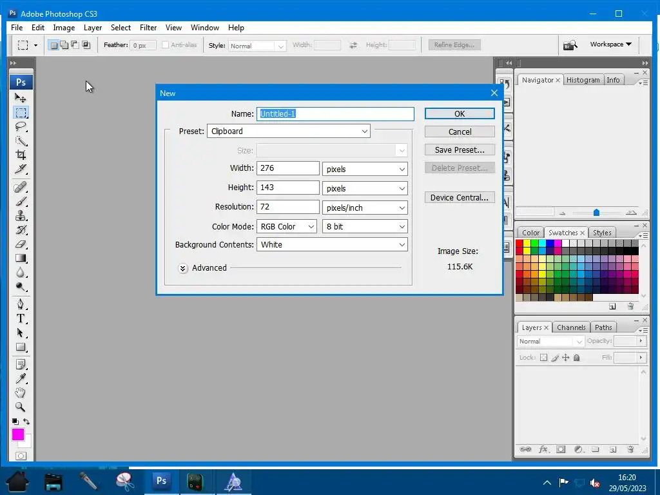Click the Navigator zoom slider handle

[596, 213]
